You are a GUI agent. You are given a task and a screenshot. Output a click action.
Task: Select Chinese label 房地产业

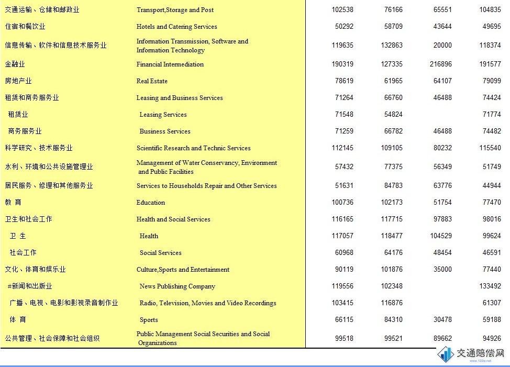(x=18, y=81)
